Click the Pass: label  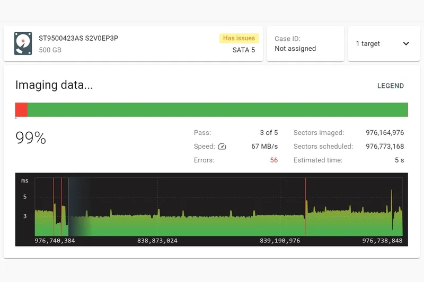pyautogui.click(x=202, y=132)
